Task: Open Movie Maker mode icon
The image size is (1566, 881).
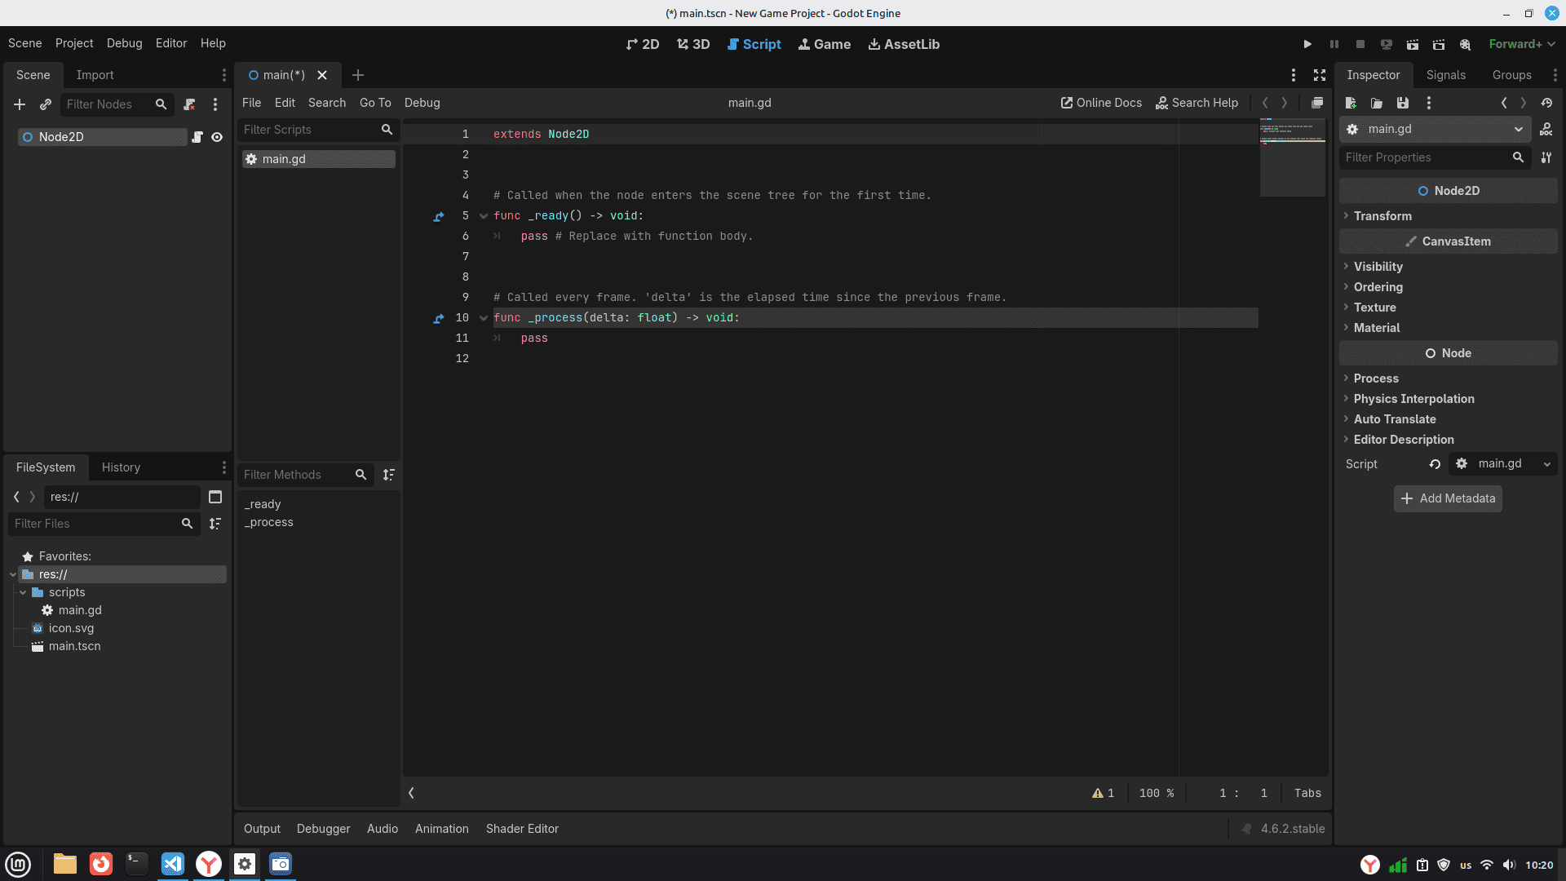Action: [1466, 44]
